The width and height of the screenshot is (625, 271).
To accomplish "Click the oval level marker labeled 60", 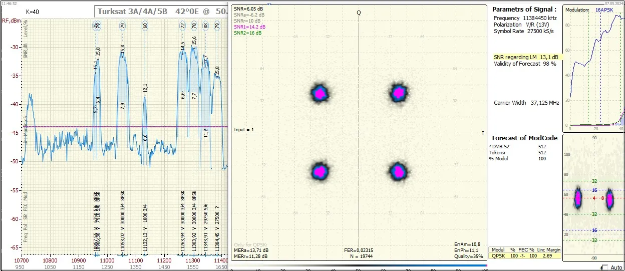I will (x=145, y=26).
